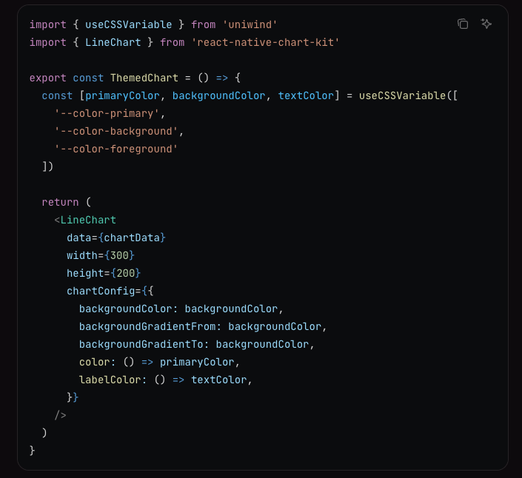Click primaryColor in the color arrow function
The height and width of the screenshot is (478, 522).
click(197, 362)
